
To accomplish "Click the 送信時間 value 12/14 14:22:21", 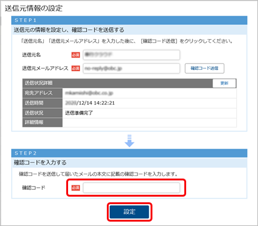I will tap(90, 103).
